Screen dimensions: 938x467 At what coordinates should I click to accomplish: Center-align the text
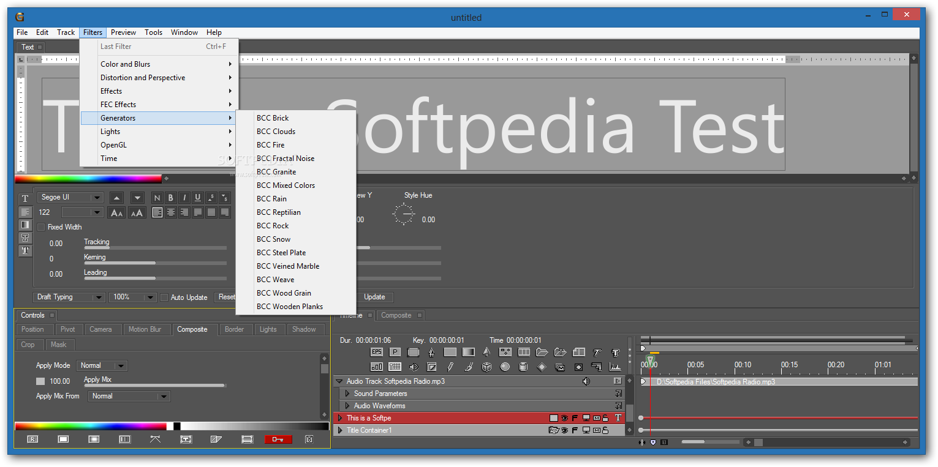coord(171,212)
